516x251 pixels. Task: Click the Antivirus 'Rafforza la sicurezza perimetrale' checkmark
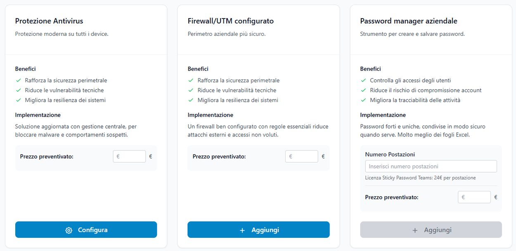coord(18,80)
